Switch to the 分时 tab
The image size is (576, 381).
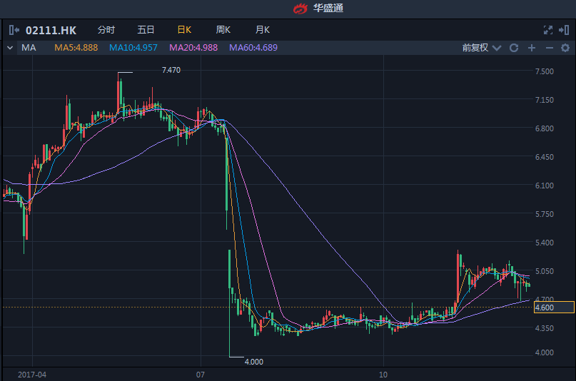click(106, 30)
